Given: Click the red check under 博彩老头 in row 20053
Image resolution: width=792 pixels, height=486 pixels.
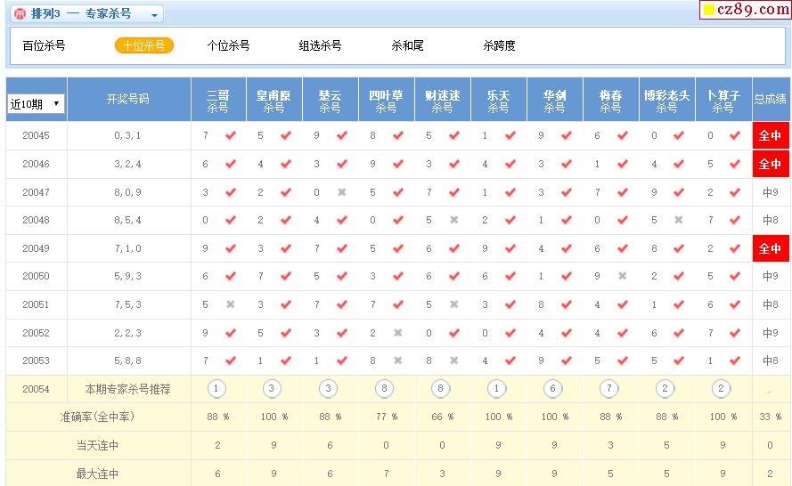Looking at the screenshot, I should 679,360.
